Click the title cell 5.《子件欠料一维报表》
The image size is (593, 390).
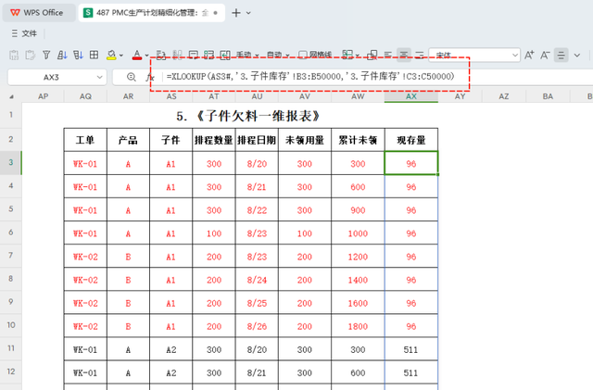pyautogui.click(x=248, y=116)
